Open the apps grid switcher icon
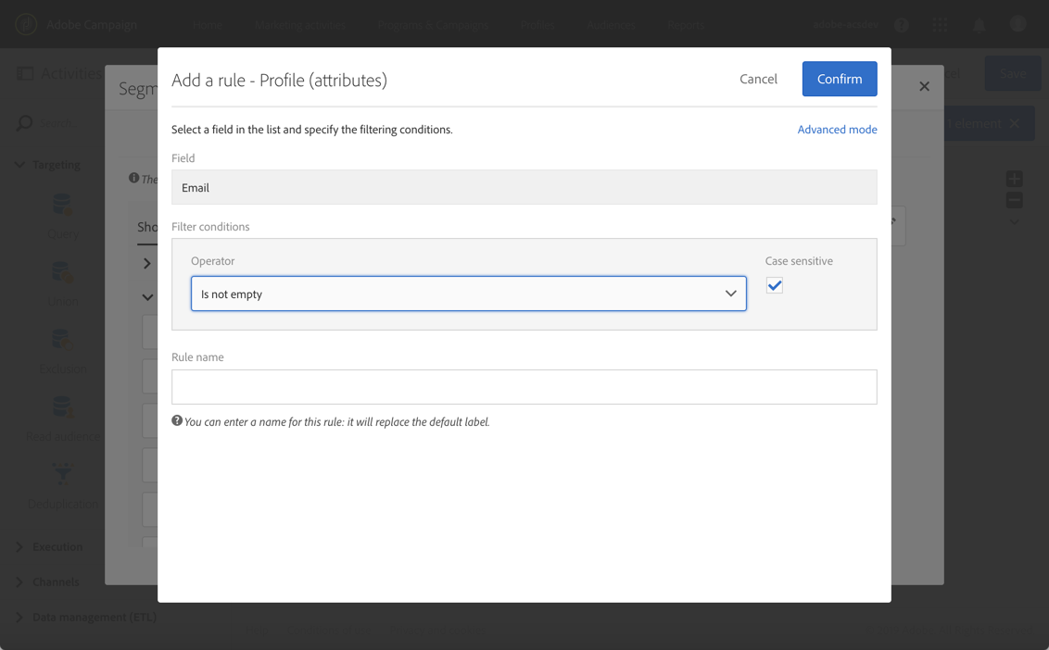The width and height of the screenshot is (1049, 650). tap(940, 25)
